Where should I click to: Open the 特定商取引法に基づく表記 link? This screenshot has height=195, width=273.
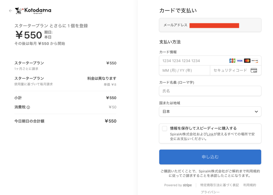(x=219, y=185)
